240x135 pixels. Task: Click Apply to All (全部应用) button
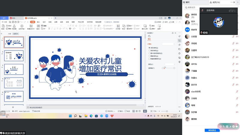coord(151,106)
